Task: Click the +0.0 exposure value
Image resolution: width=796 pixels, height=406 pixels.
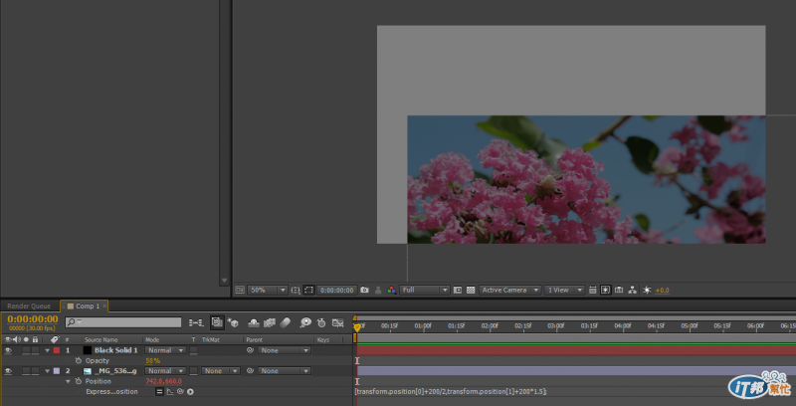Action: [662, 291]
